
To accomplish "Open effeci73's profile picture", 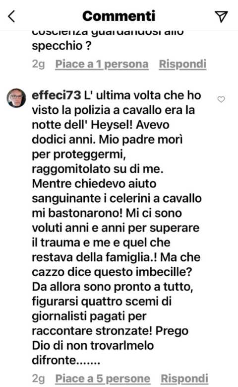I will tap(16, 98).
